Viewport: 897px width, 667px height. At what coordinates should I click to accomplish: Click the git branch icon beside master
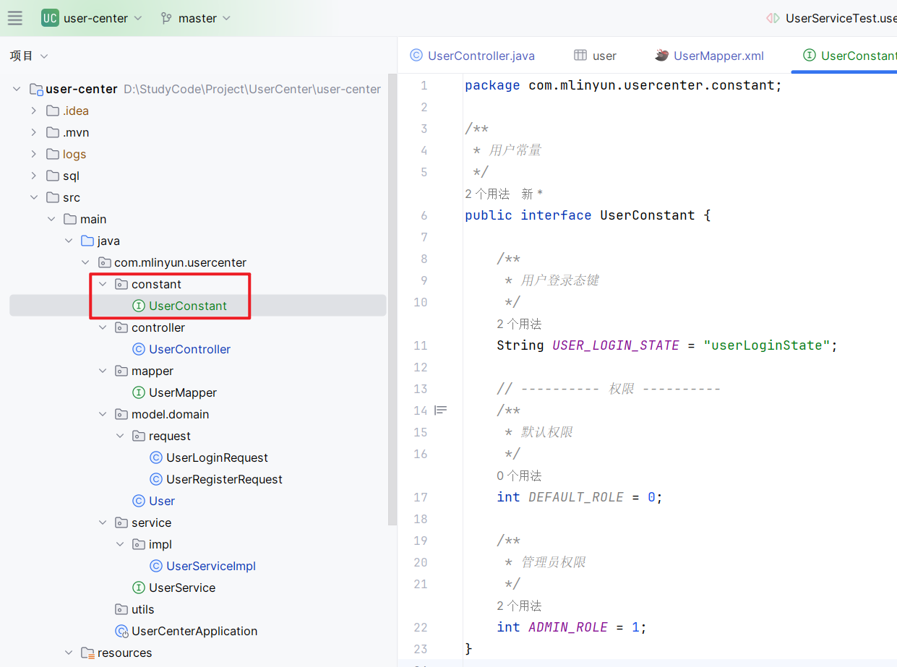[x=166, y=18]
